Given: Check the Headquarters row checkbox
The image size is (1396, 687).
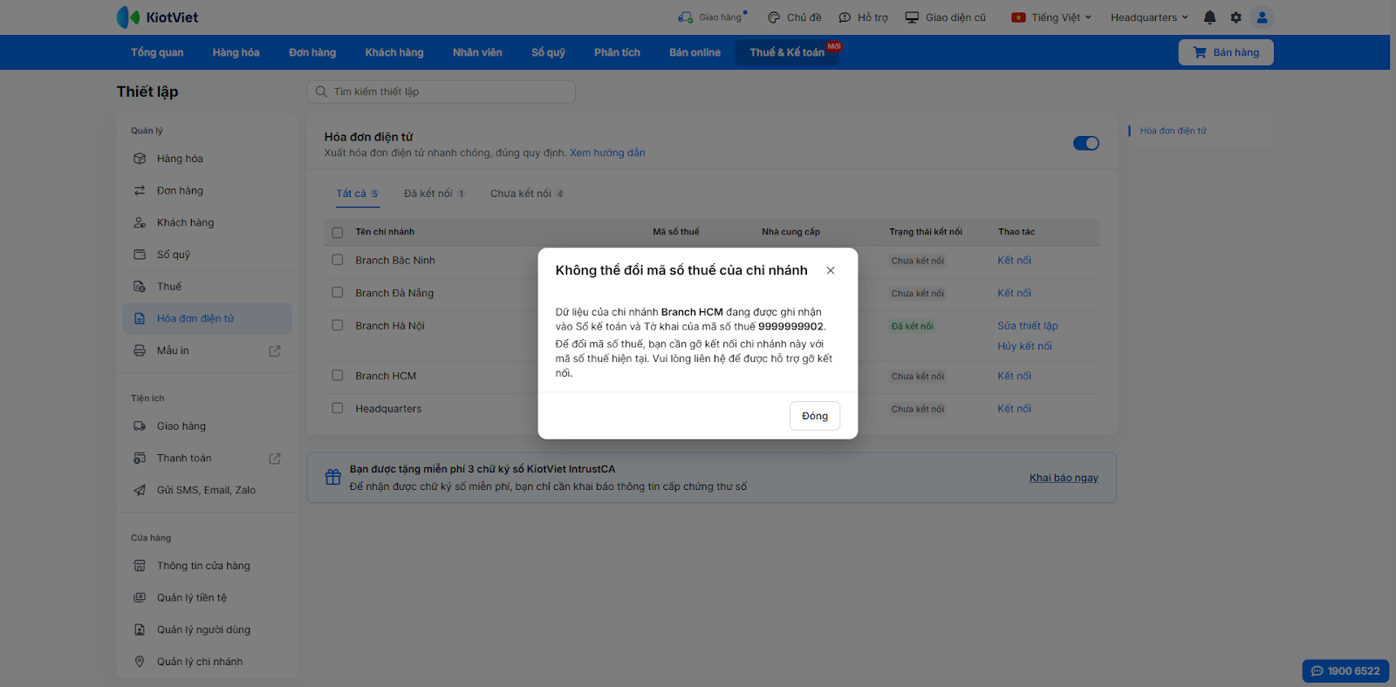Looking at the screenshot, I should [x=338, y=408].
